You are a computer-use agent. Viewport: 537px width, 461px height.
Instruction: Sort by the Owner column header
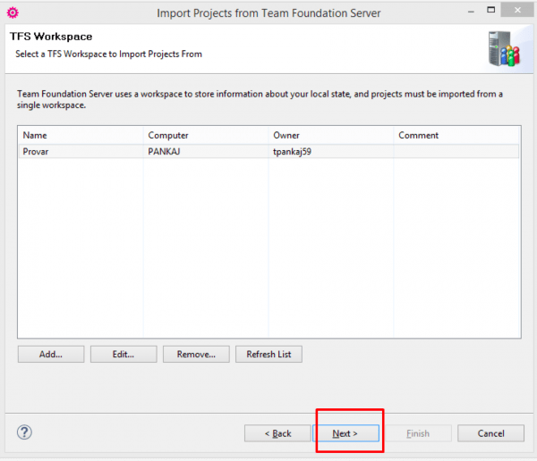pyautogui.click(x=331, y=135)
